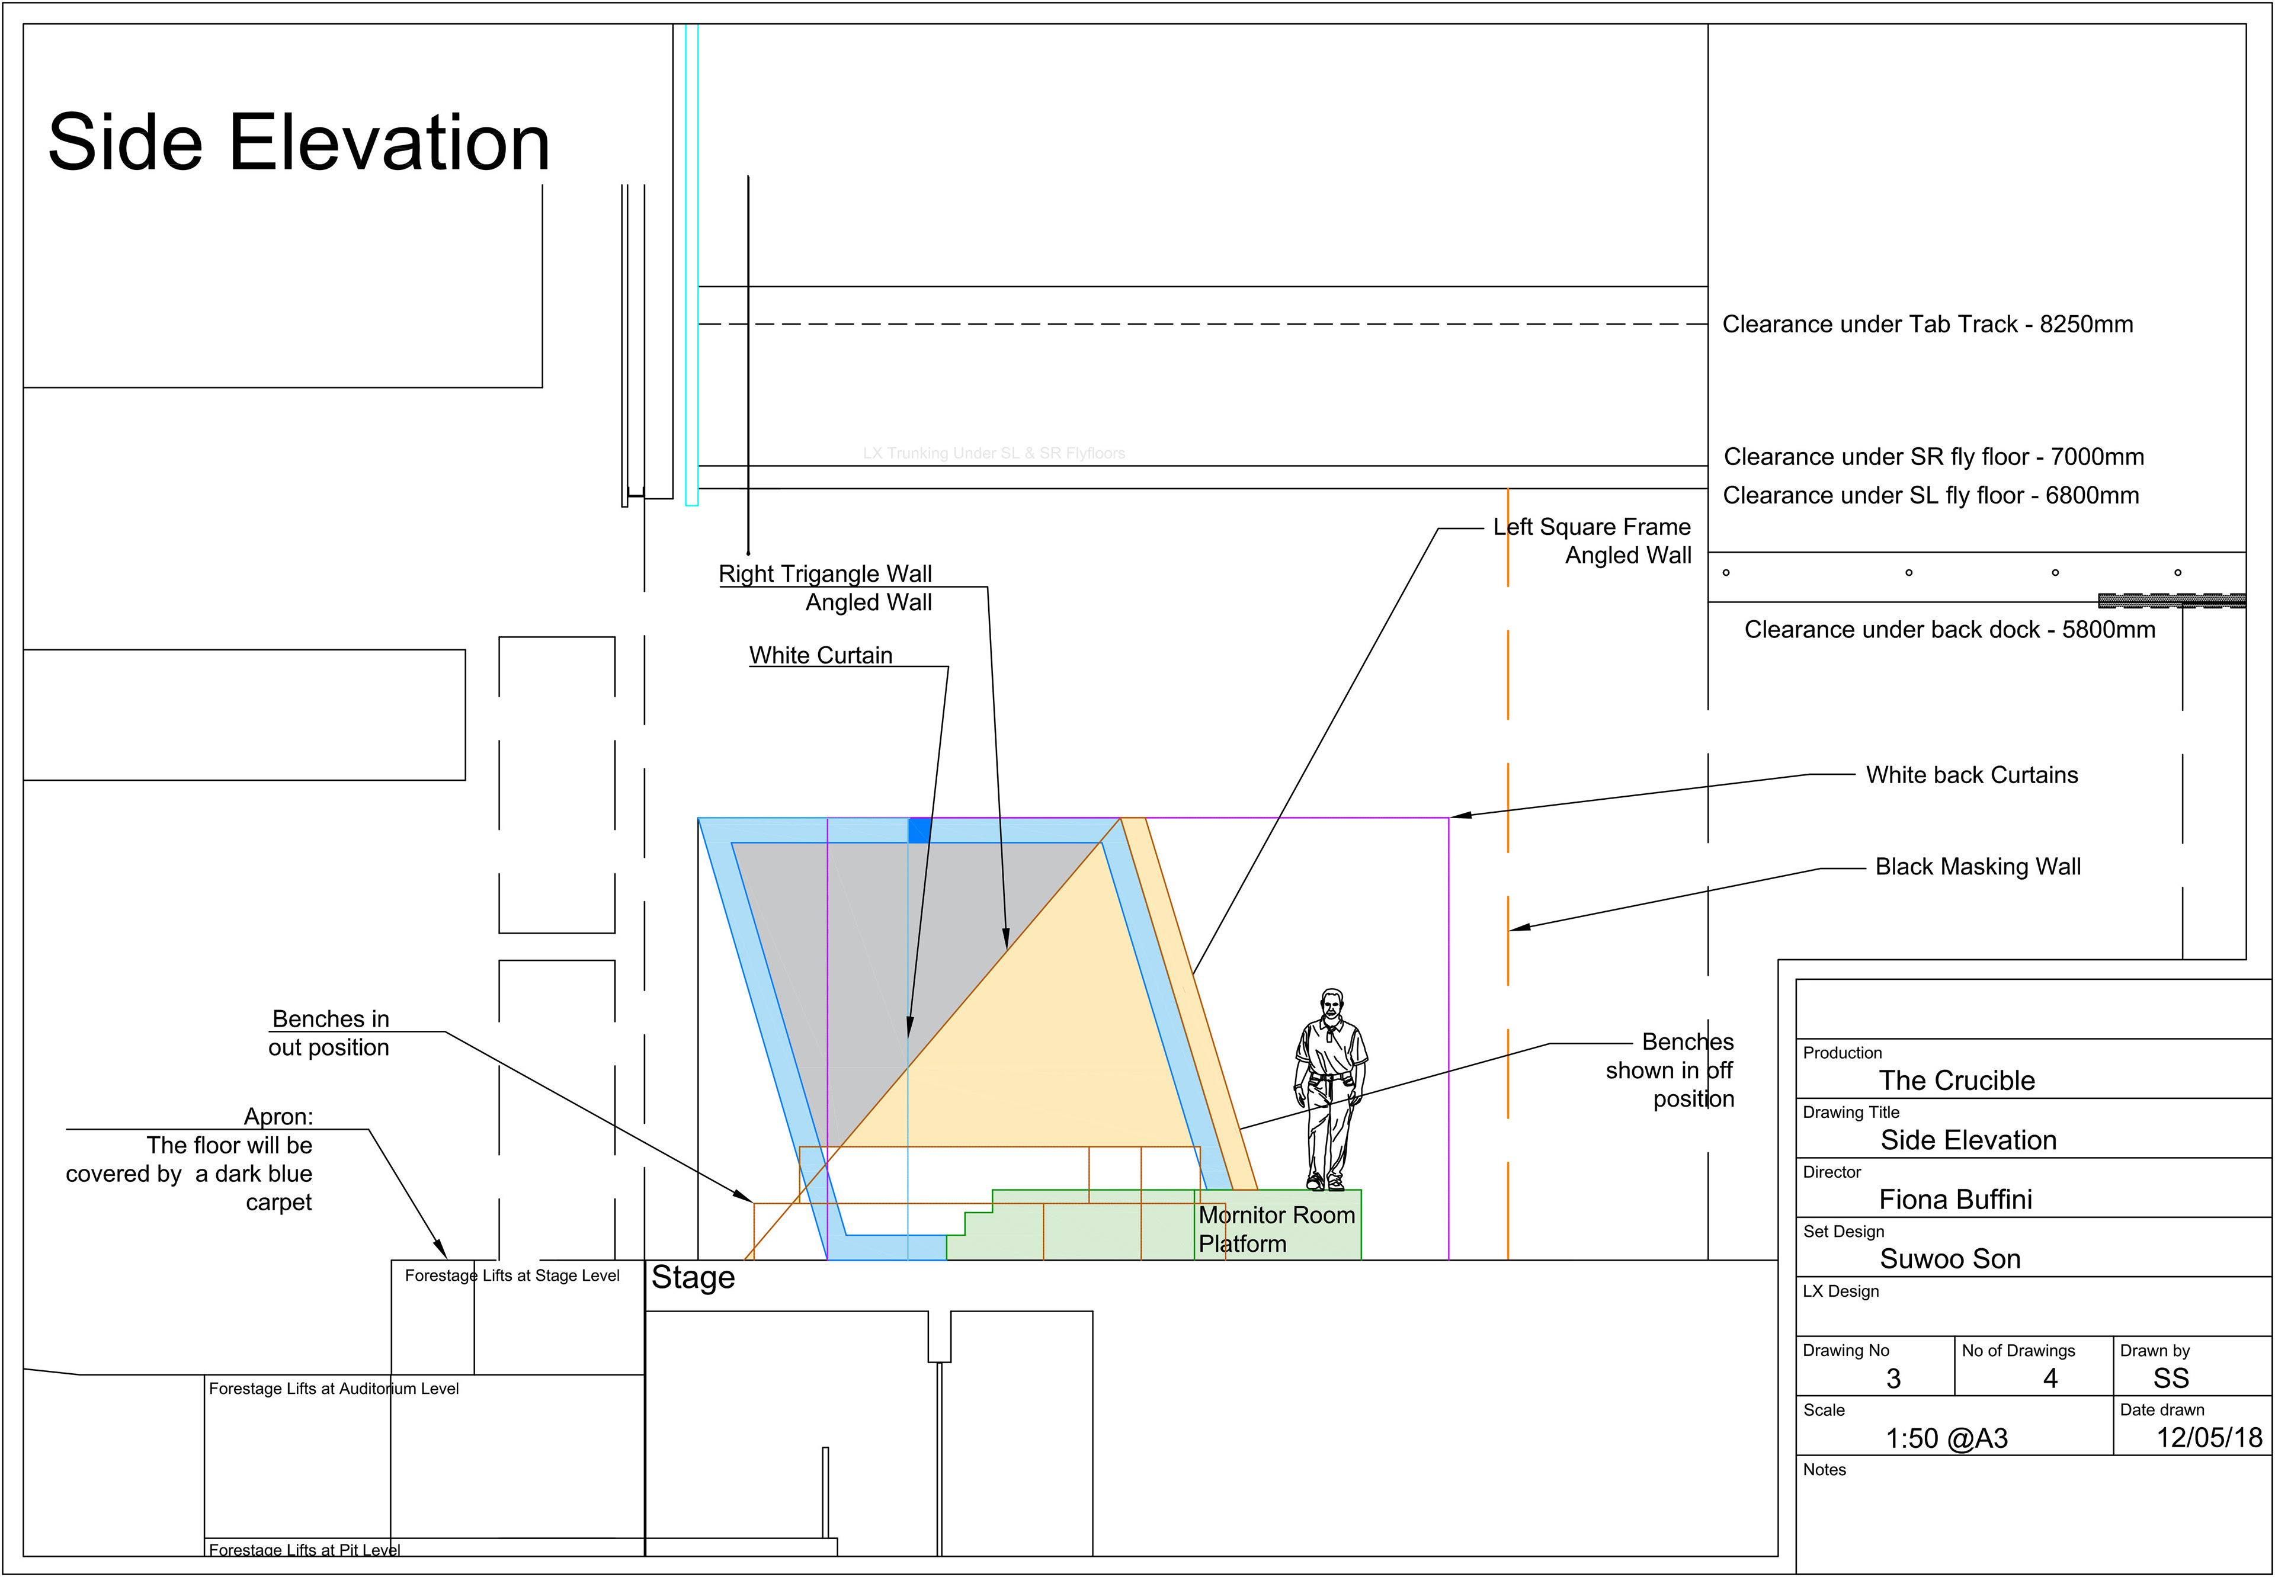Click Clearance under back dock 5800mm text

click(1949, 629)
